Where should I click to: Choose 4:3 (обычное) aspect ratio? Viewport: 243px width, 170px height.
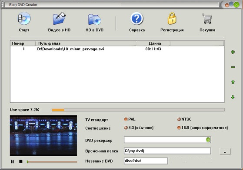[x=126, y=127]
